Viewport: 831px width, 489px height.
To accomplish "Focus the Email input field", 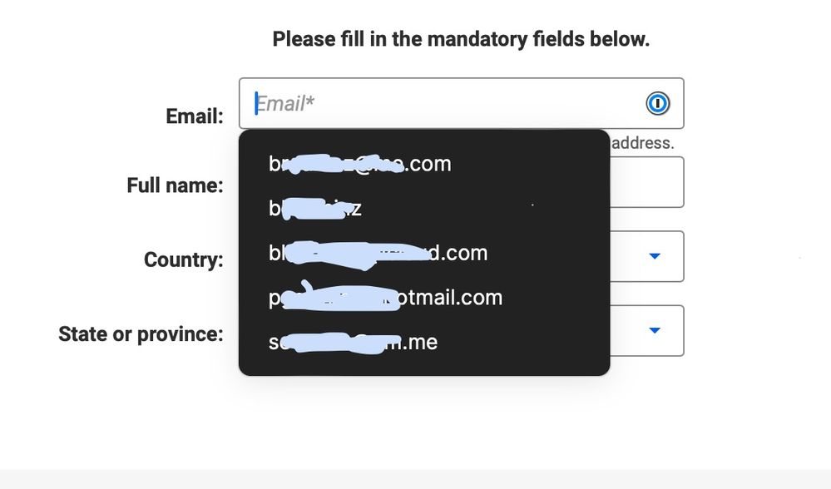I will pos(449,104).
